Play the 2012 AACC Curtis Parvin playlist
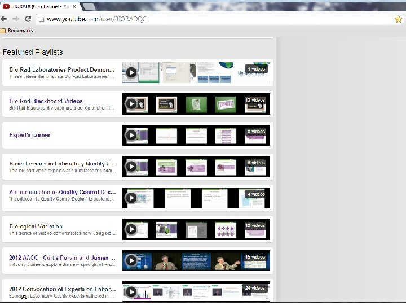The height and width of the screenshot is (305, 406). tap(131, 260)
